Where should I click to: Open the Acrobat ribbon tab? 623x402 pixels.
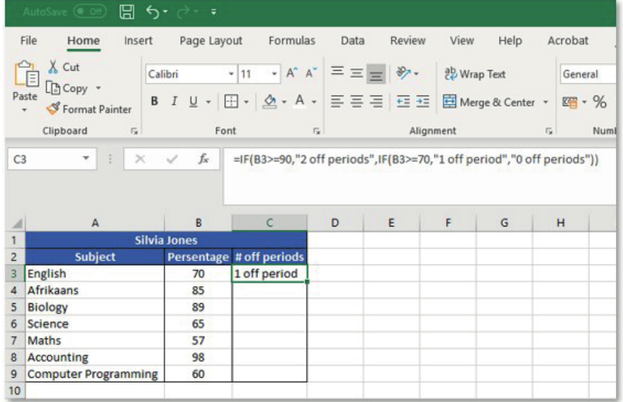(568, 41)
